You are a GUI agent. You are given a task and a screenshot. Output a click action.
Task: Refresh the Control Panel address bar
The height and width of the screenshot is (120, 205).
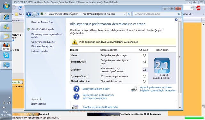point(129,14)
